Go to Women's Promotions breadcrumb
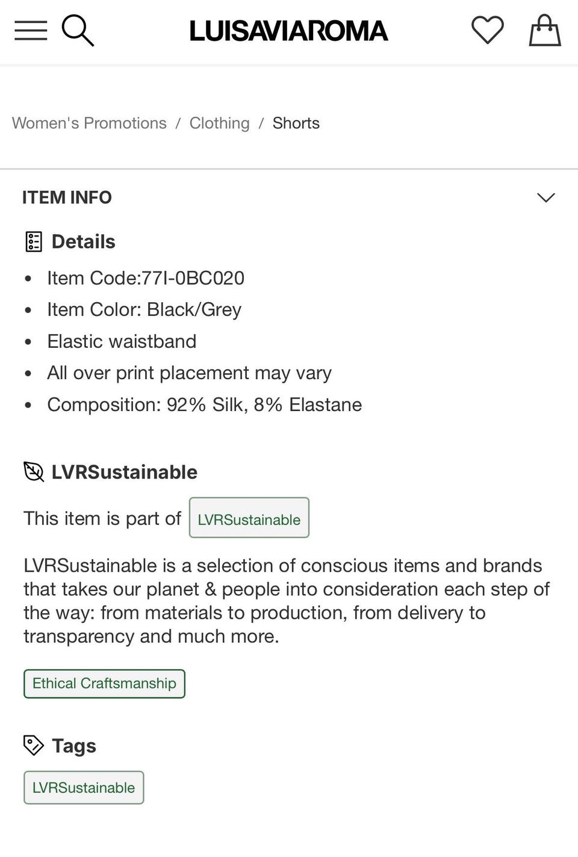 click(x=89, y=123)
